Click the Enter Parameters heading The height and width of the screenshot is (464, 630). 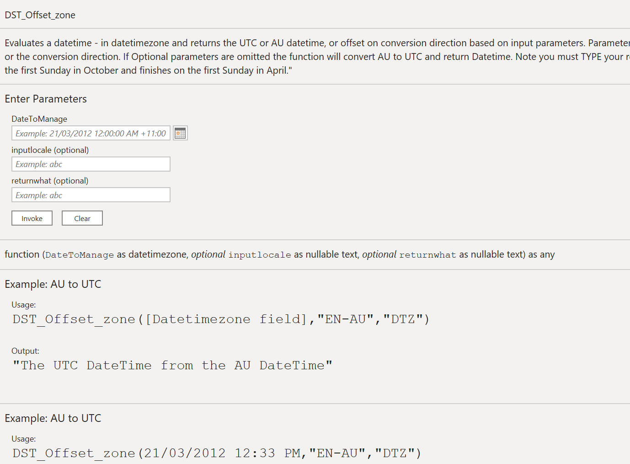[x=46, y=99]
